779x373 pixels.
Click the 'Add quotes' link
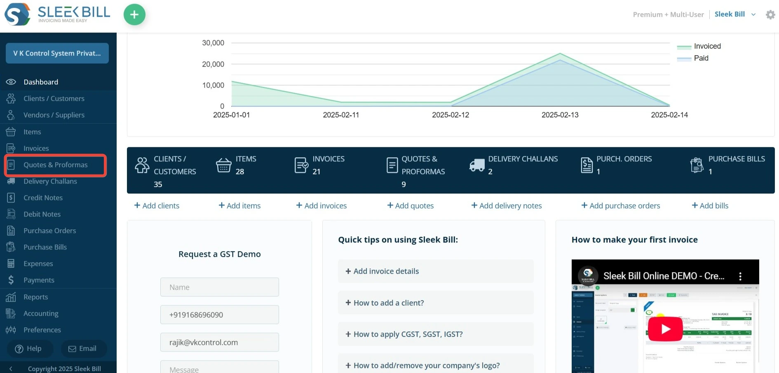(x=411, y=205)
